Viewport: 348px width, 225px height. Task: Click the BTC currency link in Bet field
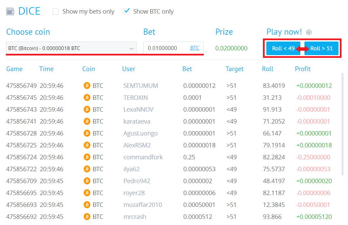(x=195, y=48)
